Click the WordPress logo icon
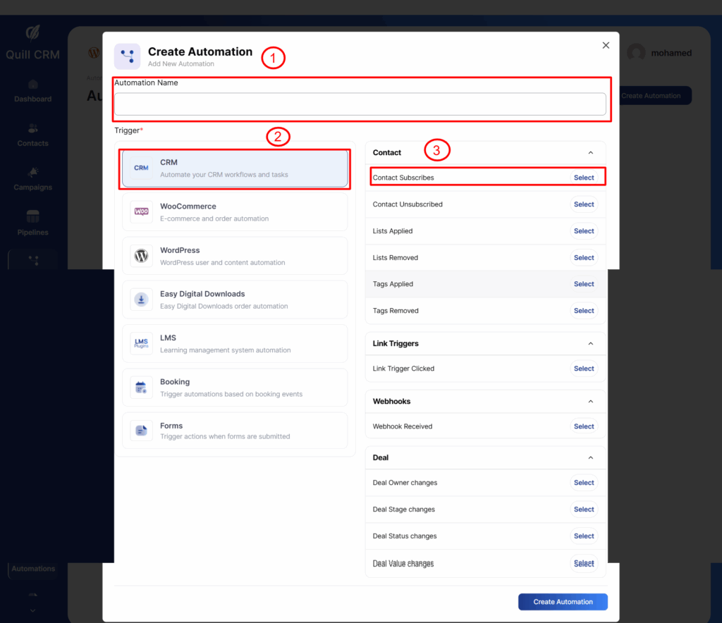 tap(141, 256)
